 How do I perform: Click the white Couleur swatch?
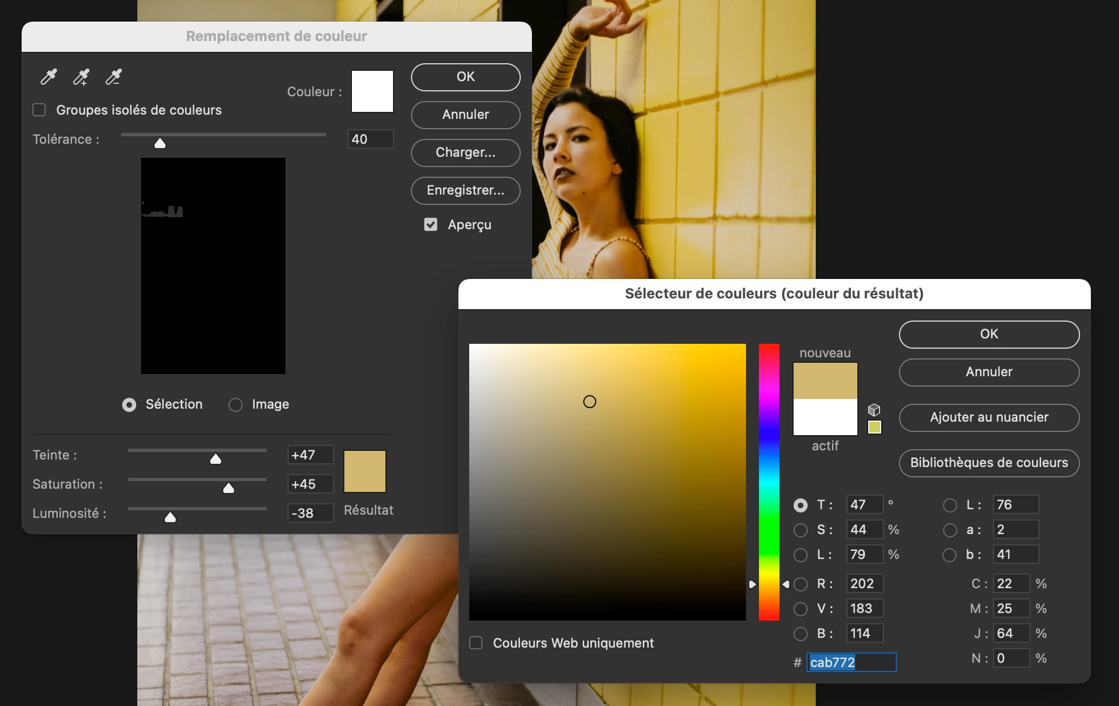click(x=372, y=91)
